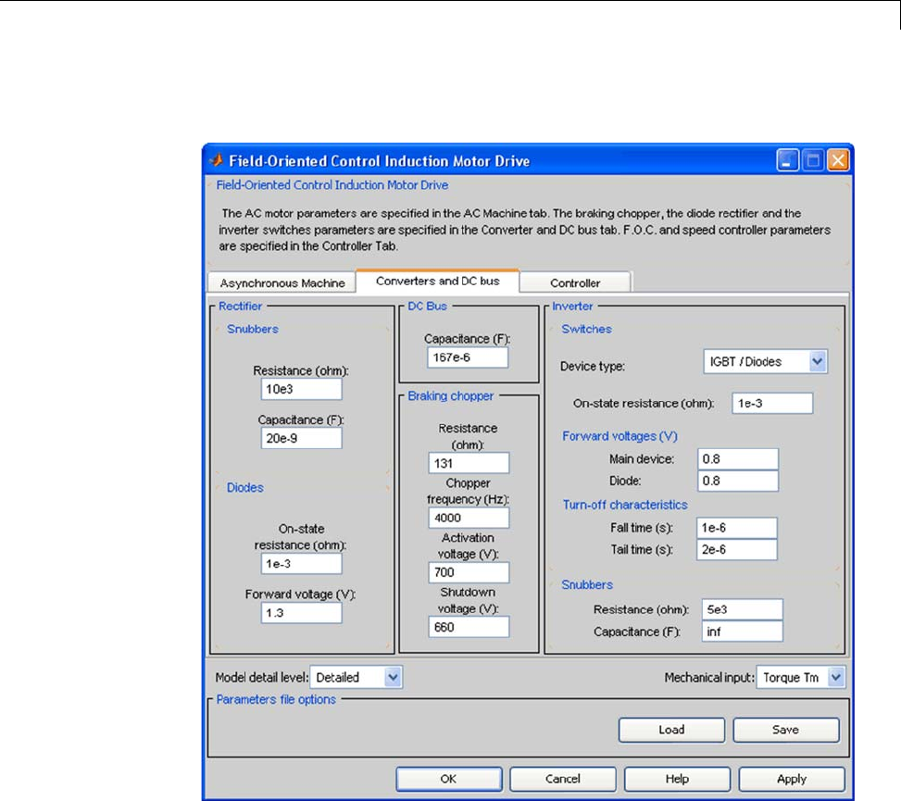Click the MATLAB logo icon in title bar
901x801 pixels.
218,161
